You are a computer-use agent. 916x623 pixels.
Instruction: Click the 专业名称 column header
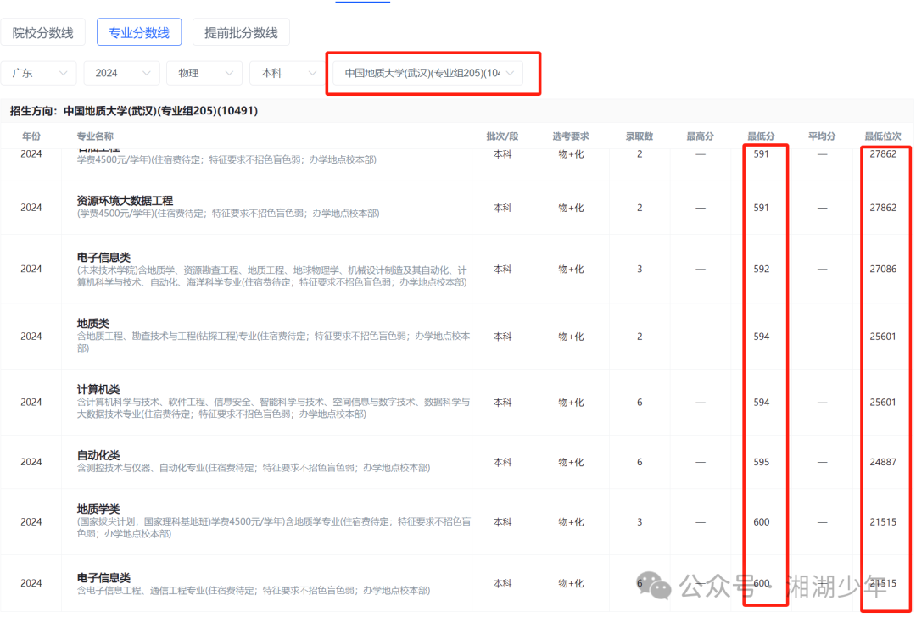pos(95,136)
